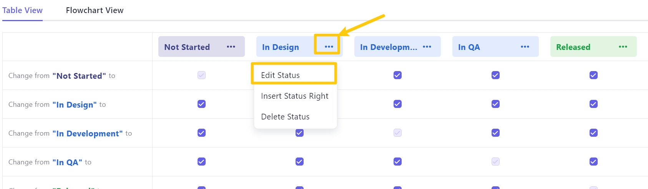Open the In Development options ellipsis
Image resolution: width=648 pixels, height=189 pixels.
[427, 47]
